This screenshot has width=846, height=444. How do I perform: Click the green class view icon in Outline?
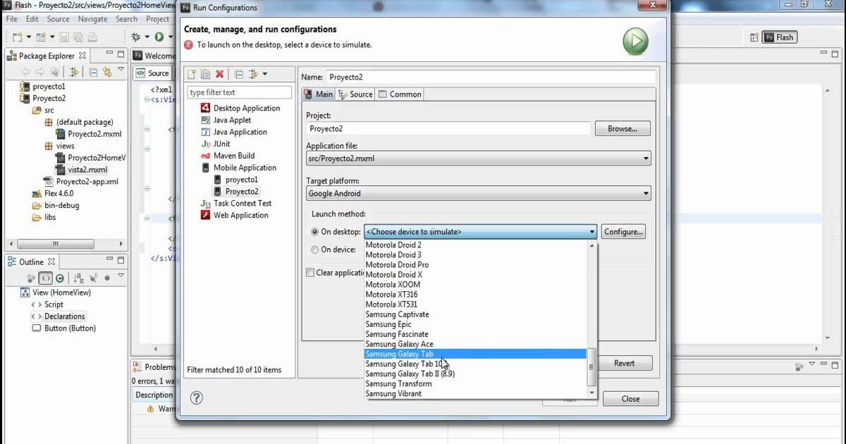[x=60, y=278]
